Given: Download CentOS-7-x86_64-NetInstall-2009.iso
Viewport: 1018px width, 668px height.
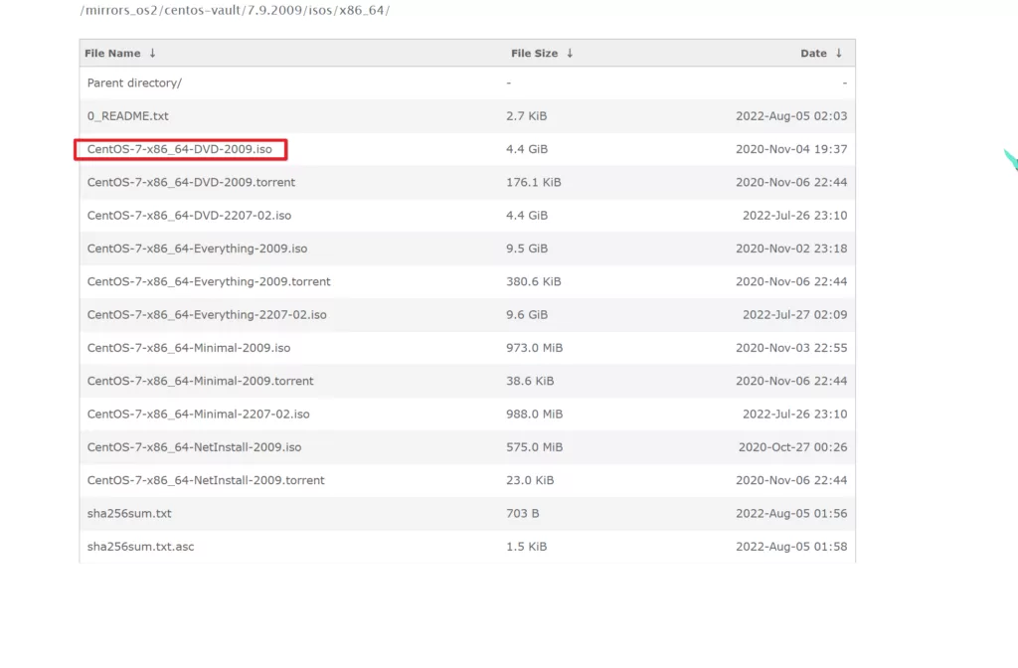Looking at the screenshot, I should point(194,447).
